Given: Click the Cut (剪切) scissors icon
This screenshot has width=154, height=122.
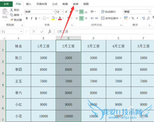Looking at the screenshot, I should click(x=11, y=10).
